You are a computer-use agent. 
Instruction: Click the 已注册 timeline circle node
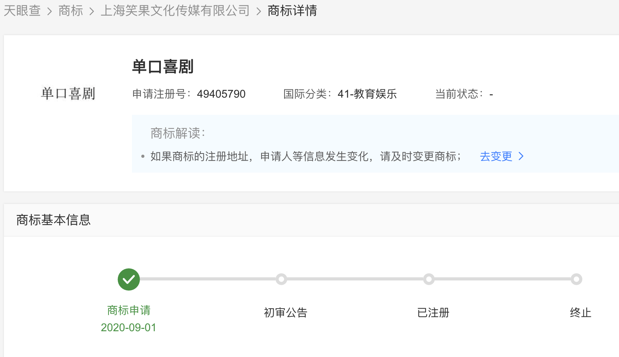click(429, 279)
